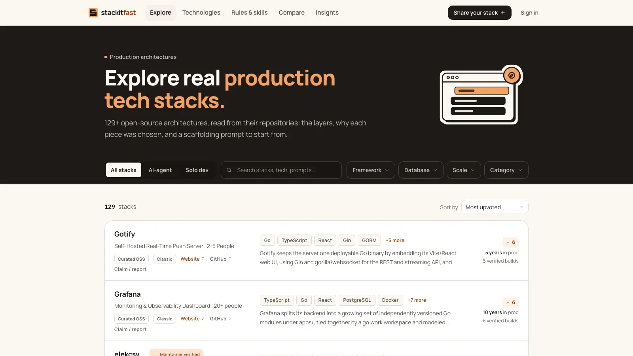
Task: Click the Gin tag on Gotify
Action: tap(347, 240)
